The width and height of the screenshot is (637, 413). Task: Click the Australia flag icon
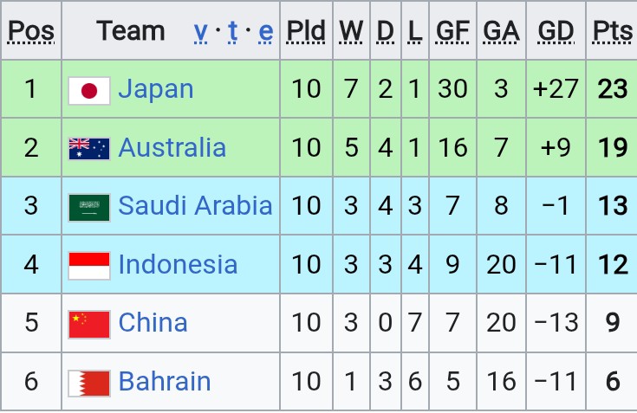(89, 149)
